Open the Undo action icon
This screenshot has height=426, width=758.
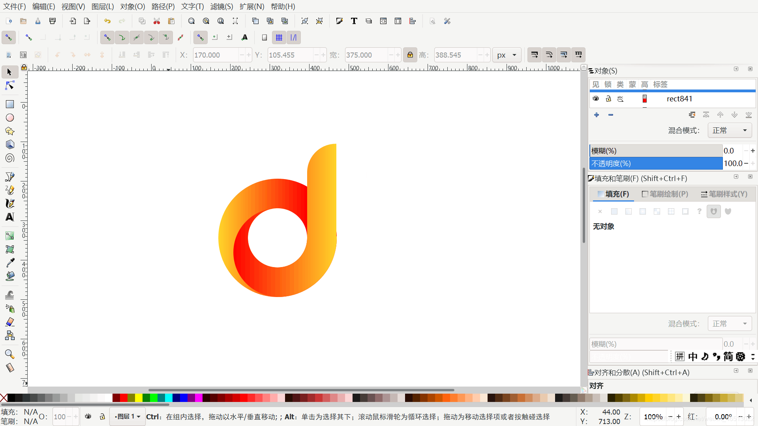click(x=107, y=21)
